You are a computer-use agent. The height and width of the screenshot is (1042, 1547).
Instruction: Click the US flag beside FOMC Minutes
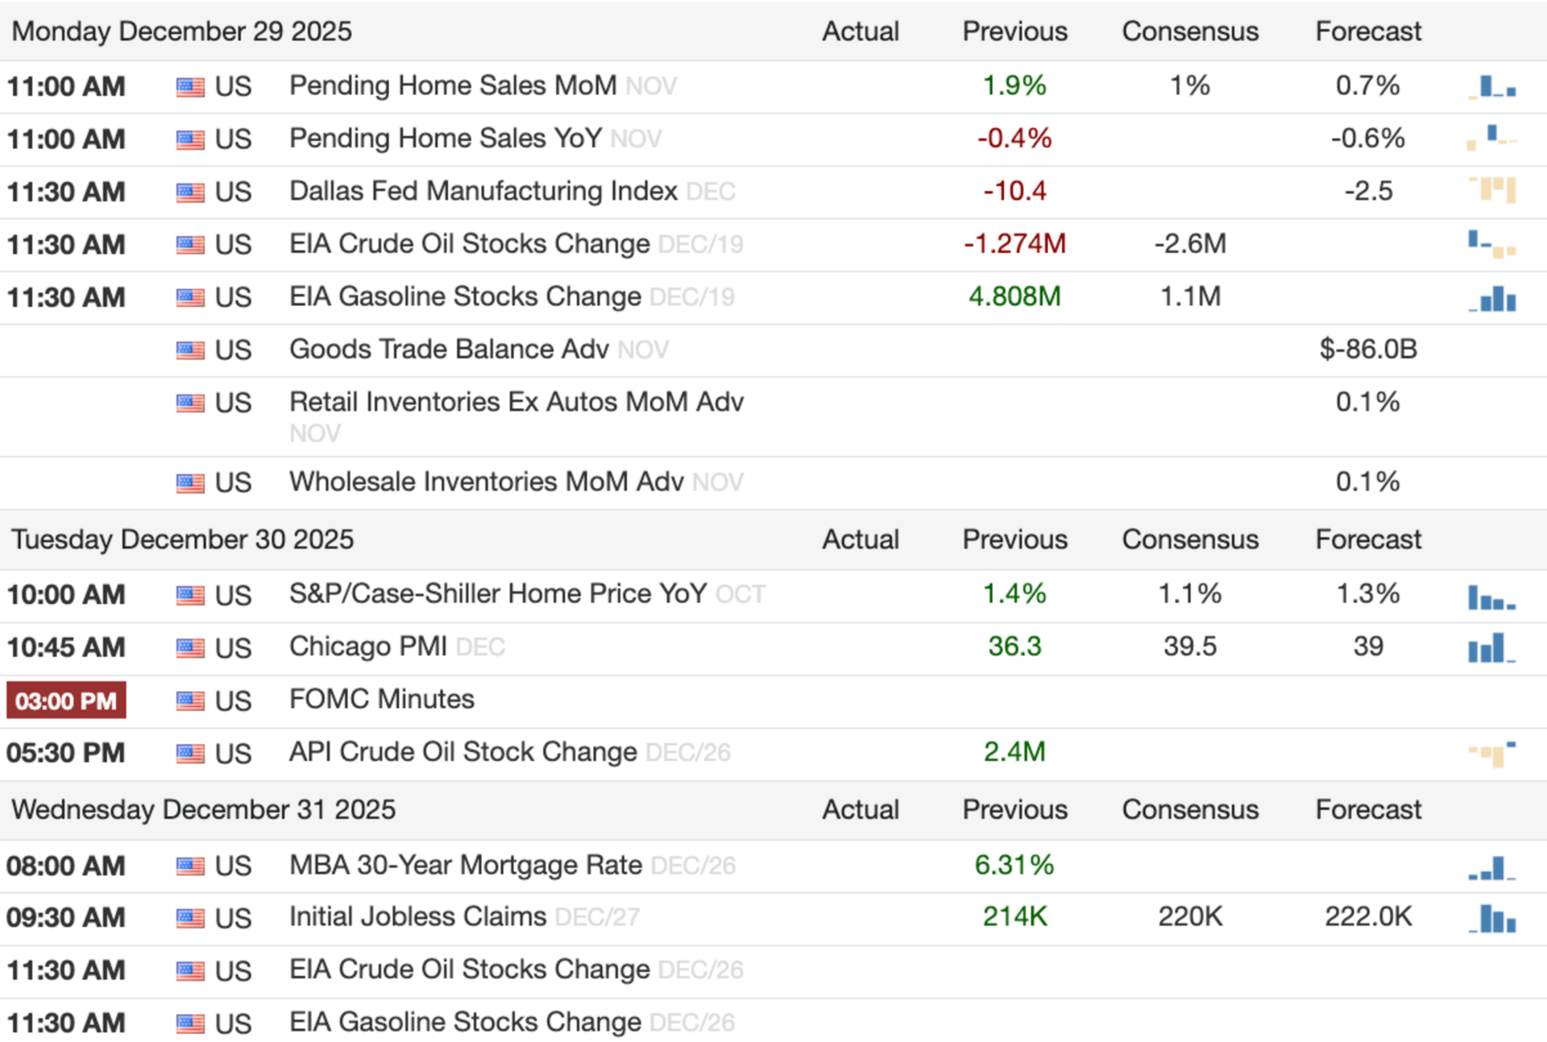tap(190, 701)
